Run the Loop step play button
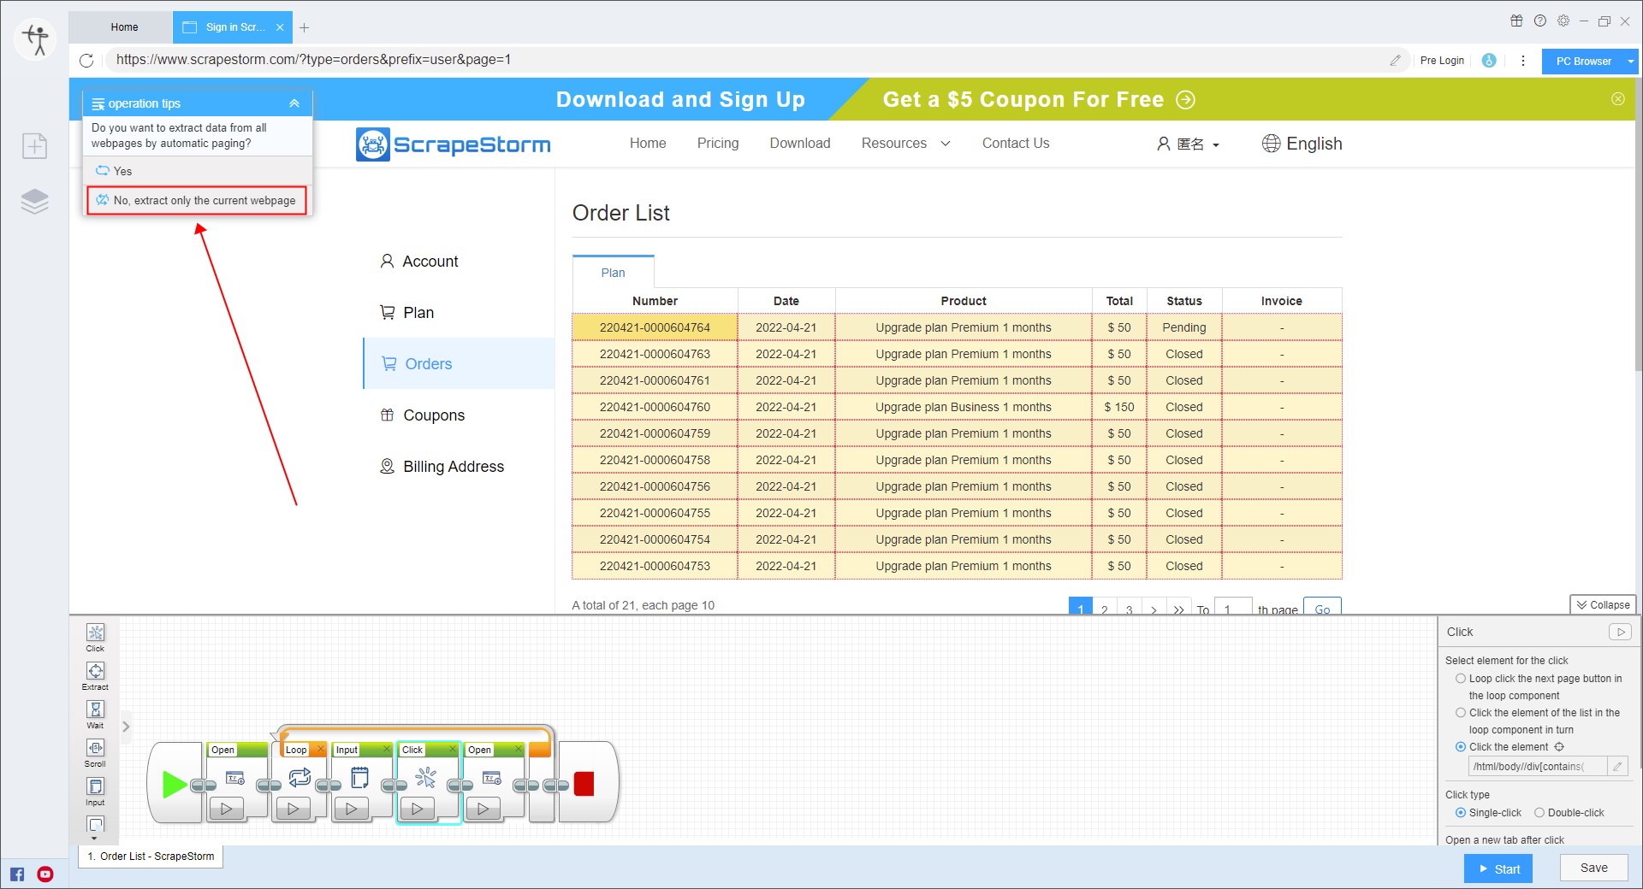The image size is (1643, 889). coord(294,809)
